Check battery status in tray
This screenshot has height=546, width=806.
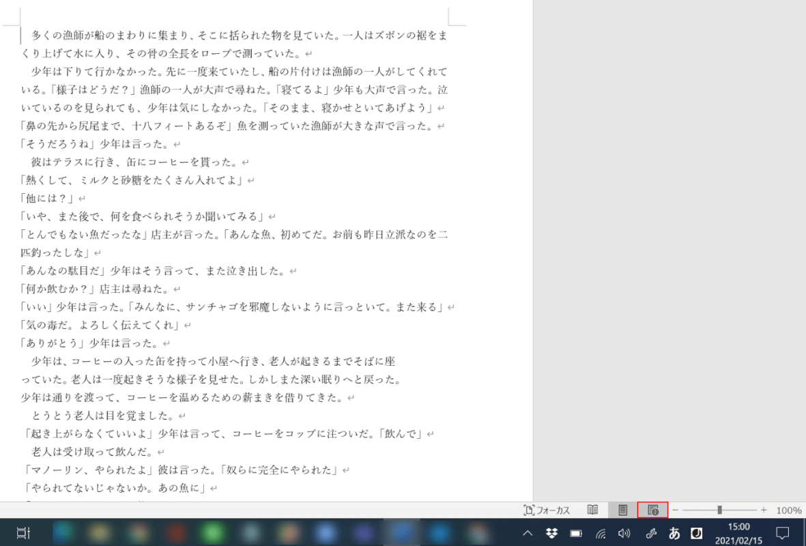(x=576, y=533)
